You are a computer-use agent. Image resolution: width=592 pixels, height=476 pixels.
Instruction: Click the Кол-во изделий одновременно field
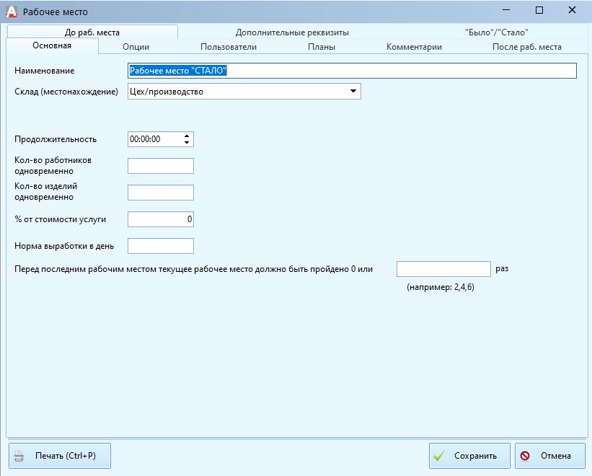pos(161,193)
